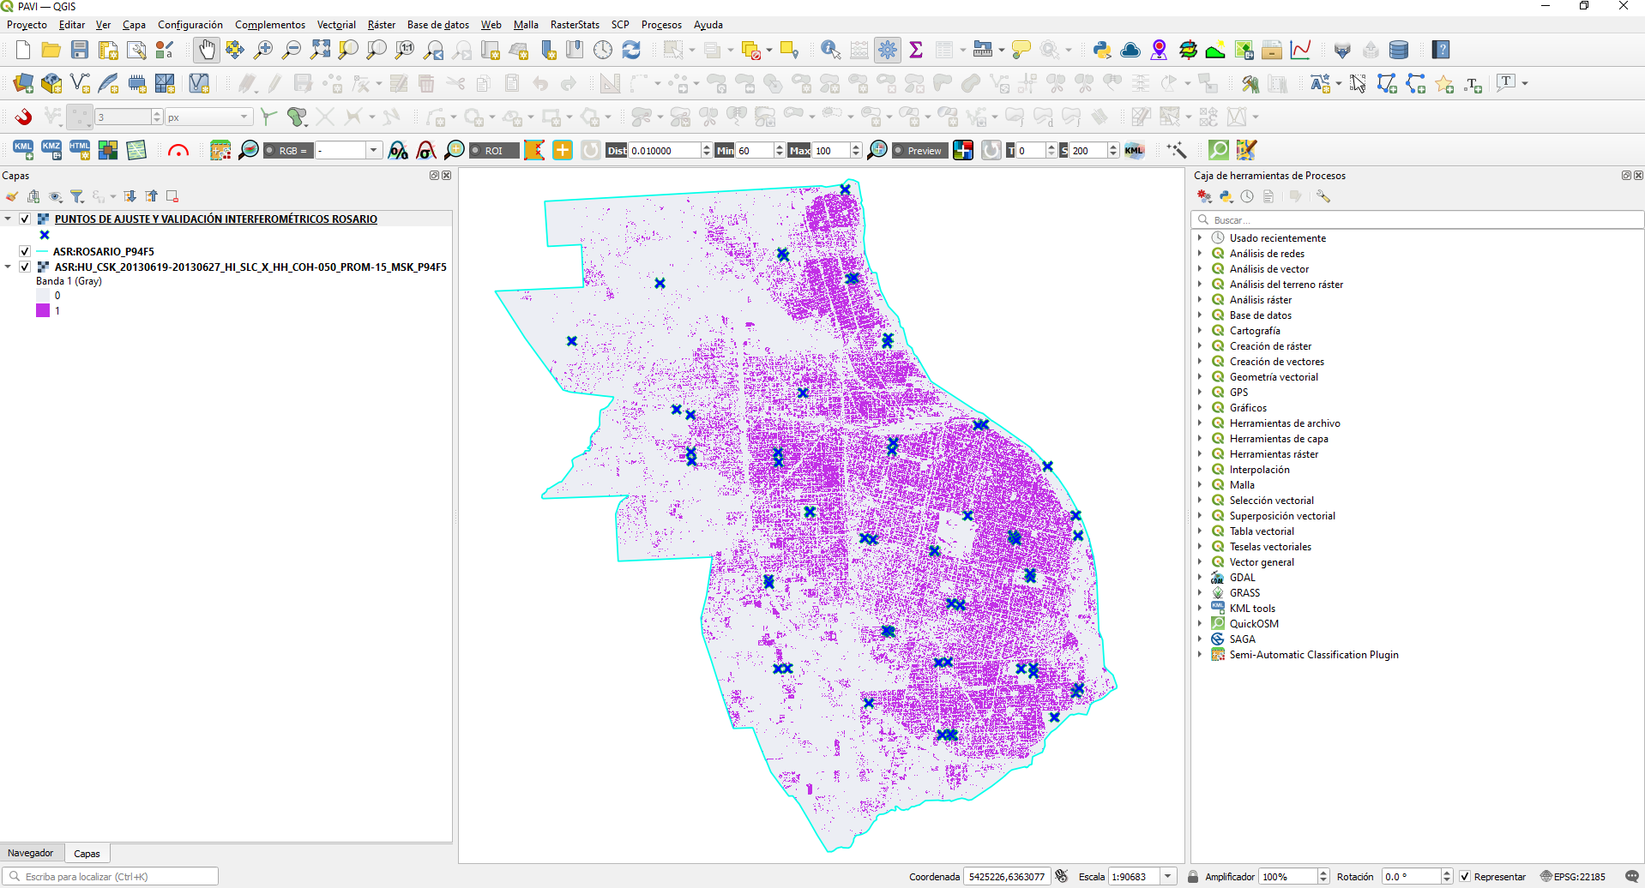1645x888 pixels.
Task: Open the Escala scale dropdown
Action: (1168, 876)
